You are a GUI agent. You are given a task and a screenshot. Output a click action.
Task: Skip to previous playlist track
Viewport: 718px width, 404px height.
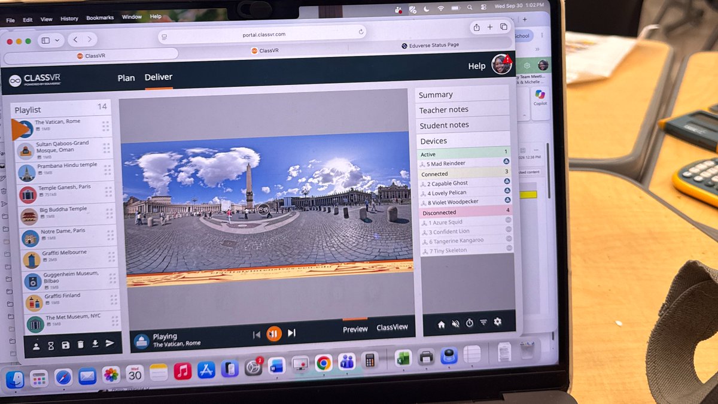point(256,335)
